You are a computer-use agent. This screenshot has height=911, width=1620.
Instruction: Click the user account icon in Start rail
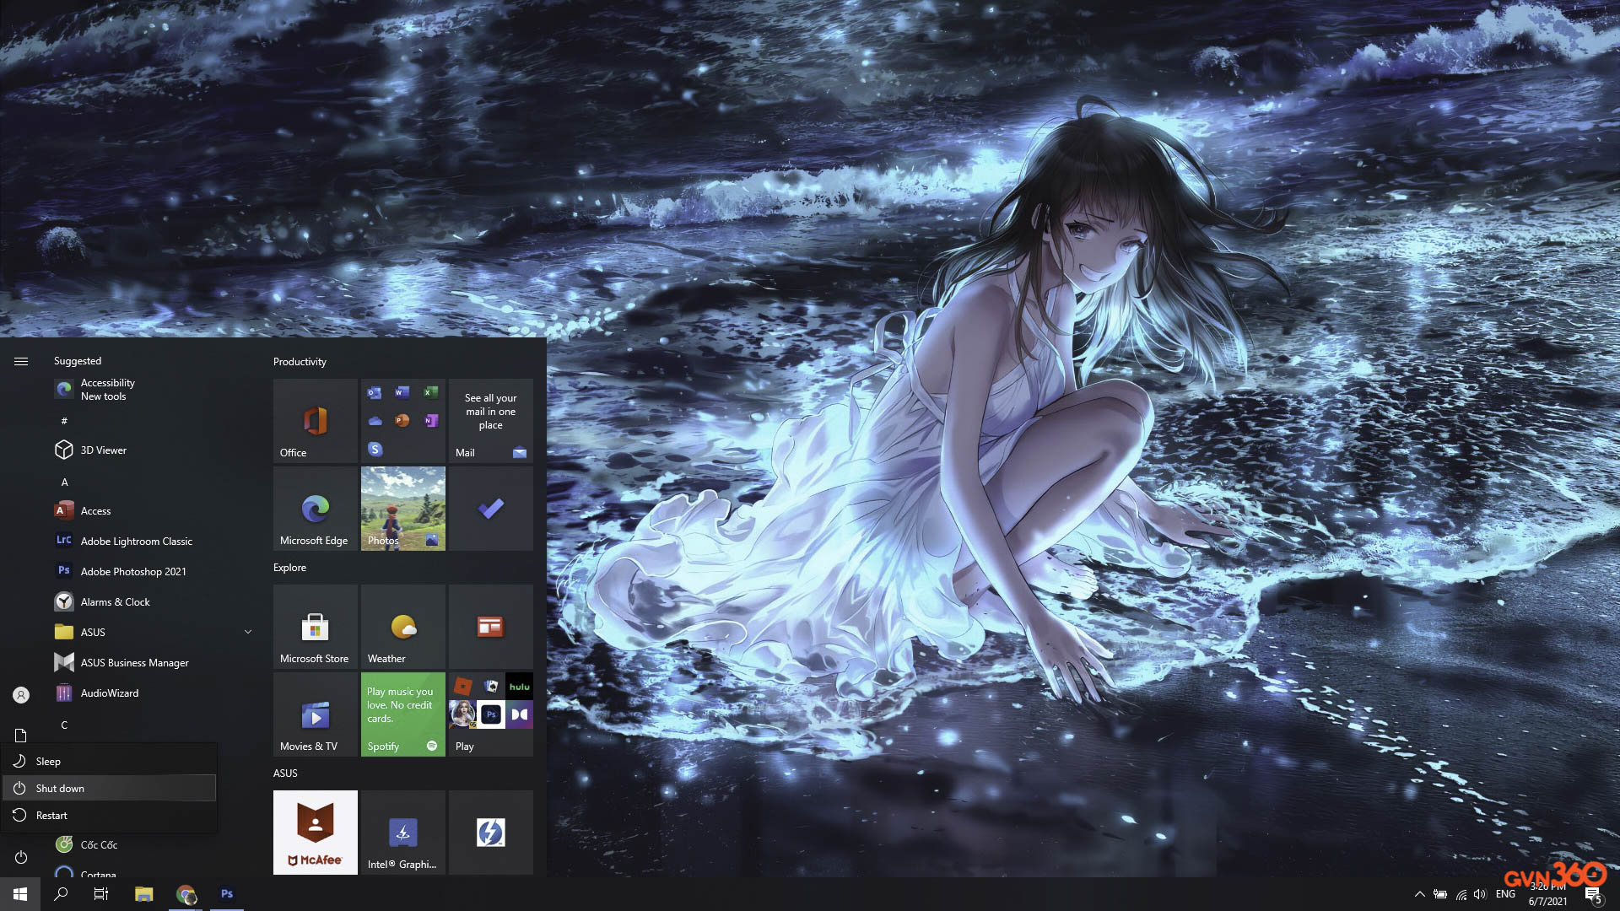pos(21,695)
